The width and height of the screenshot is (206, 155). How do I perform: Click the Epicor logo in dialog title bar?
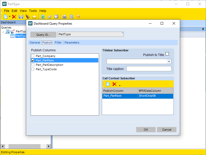(30, 23)
